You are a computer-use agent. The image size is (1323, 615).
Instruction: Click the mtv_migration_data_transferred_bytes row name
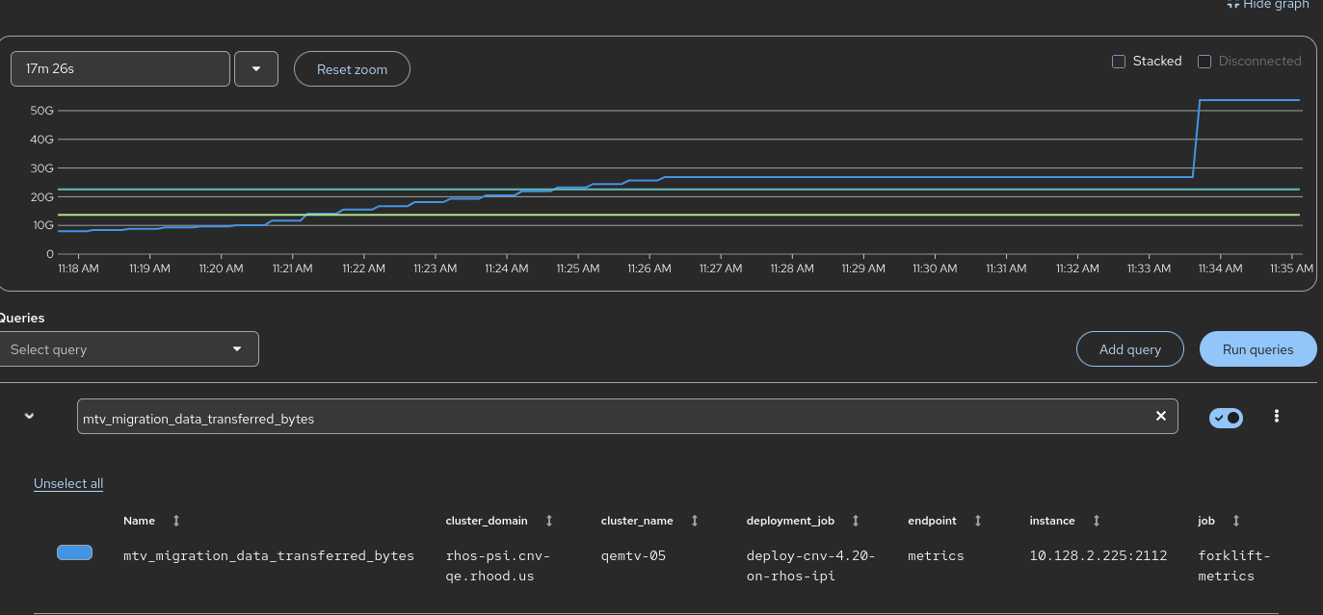coord(269,555)
